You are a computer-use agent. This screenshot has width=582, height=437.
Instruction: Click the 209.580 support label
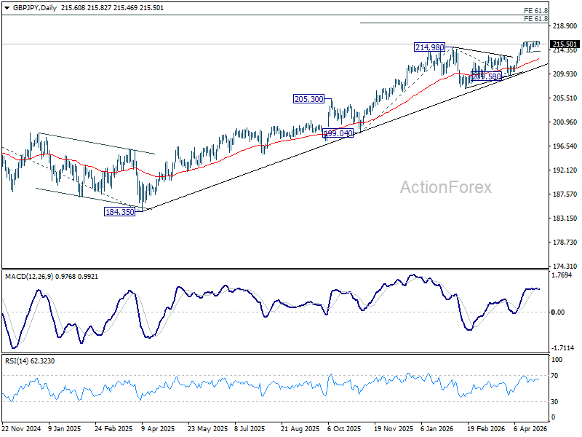pyautogui.click(x=487, y=76)
